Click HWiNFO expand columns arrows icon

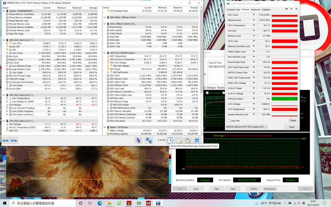click(x=6, y=140)
